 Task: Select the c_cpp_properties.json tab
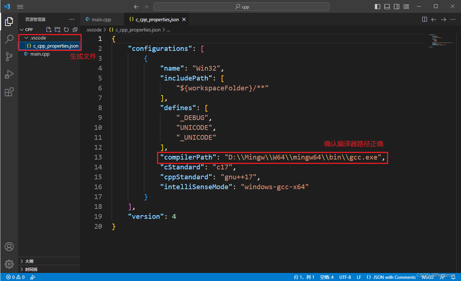(x=157, y=19)
